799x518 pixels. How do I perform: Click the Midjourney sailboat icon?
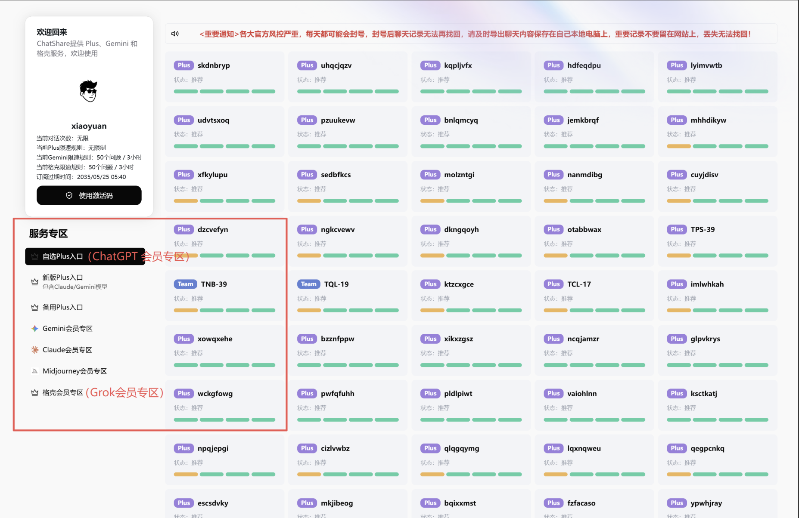click(x=35, y=371)
